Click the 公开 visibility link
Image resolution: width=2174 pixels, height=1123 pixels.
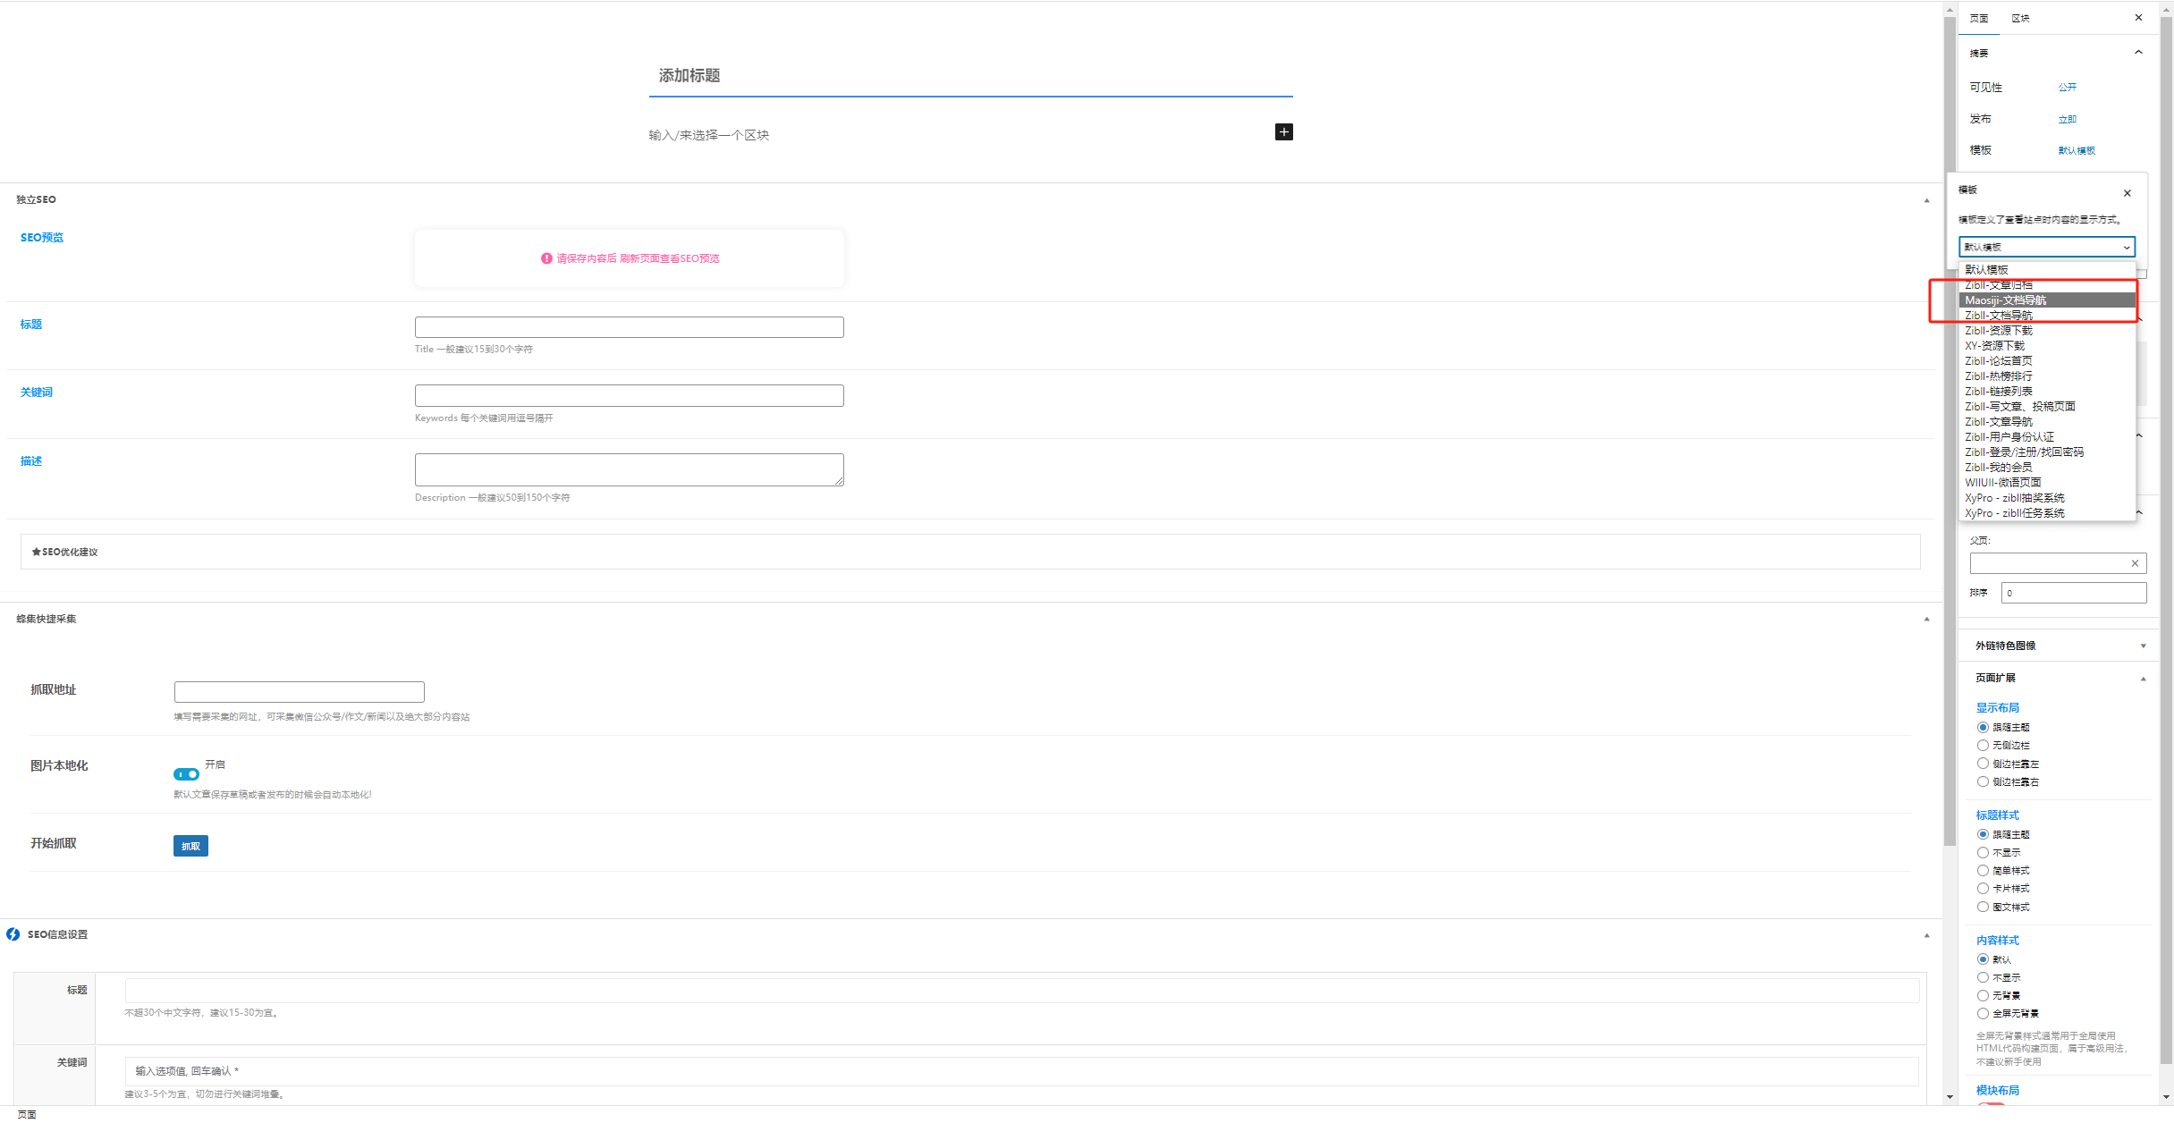click(2067, 88)
